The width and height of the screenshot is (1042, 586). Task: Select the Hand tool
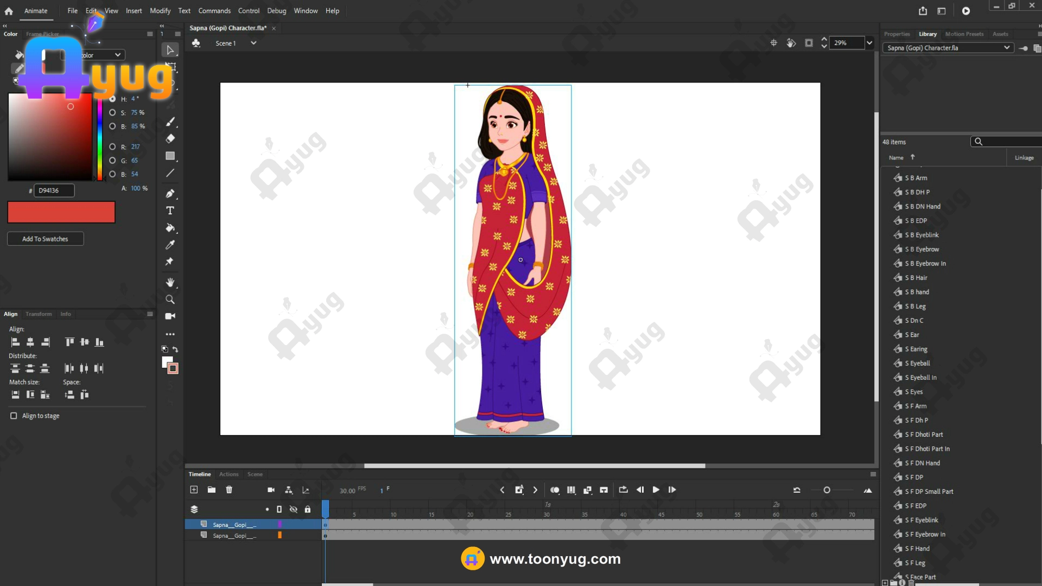tap(170, 282)
